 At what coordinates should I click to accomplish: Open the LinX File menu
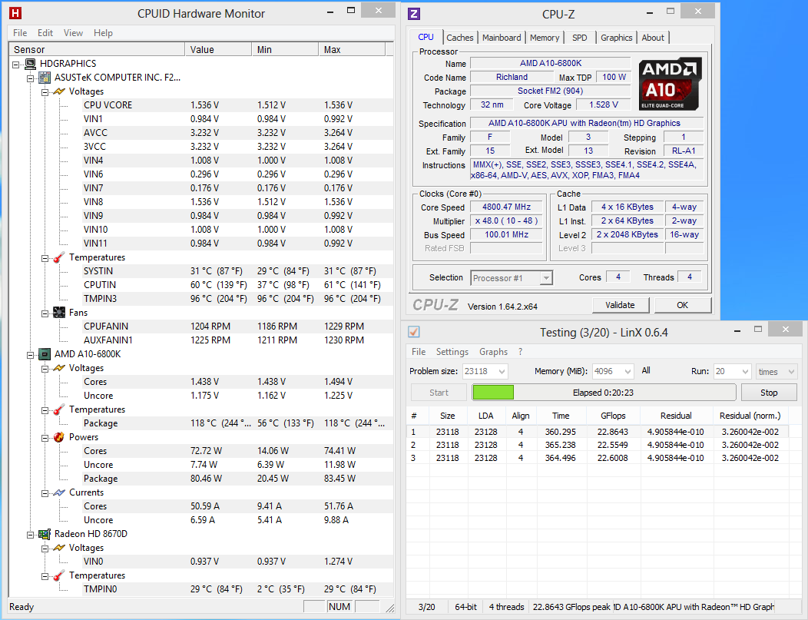point(419,352)
